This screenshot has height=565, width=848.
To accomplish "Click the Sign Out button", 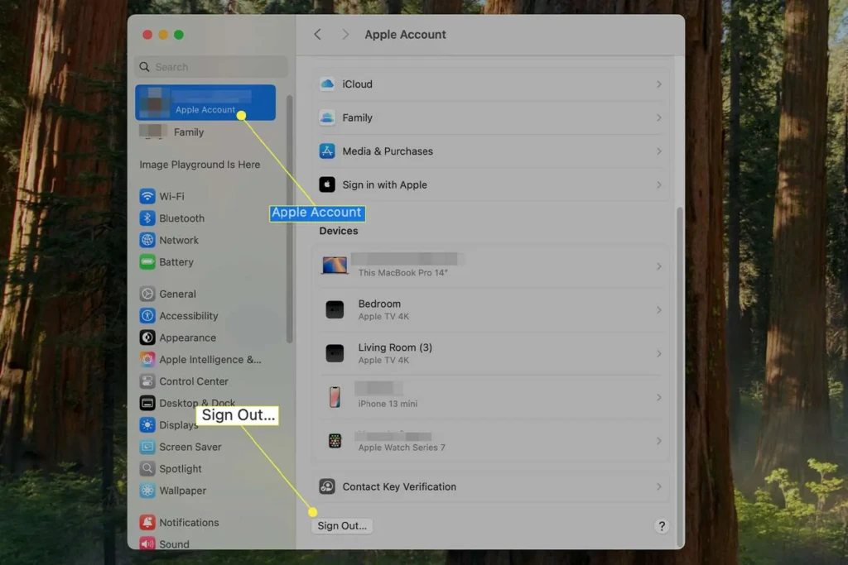I will [x=341, y=525].
